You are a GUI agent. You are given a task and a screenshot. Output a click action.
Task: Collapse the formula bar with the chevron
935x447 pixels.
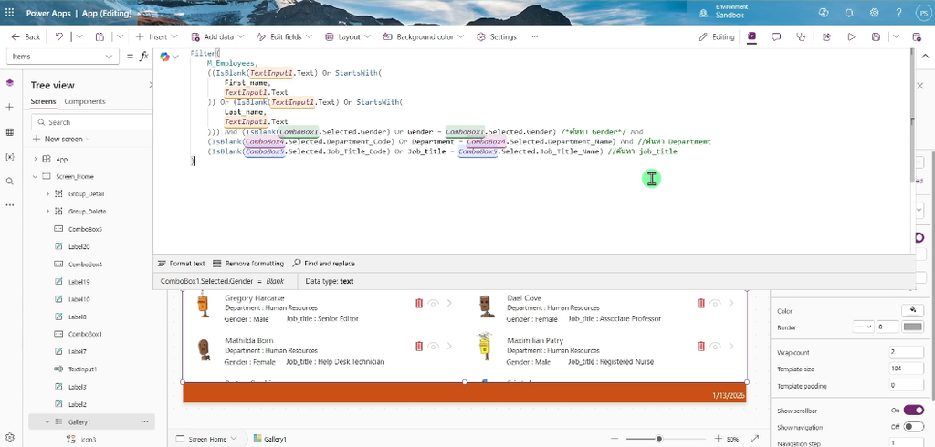coord(926,57)
